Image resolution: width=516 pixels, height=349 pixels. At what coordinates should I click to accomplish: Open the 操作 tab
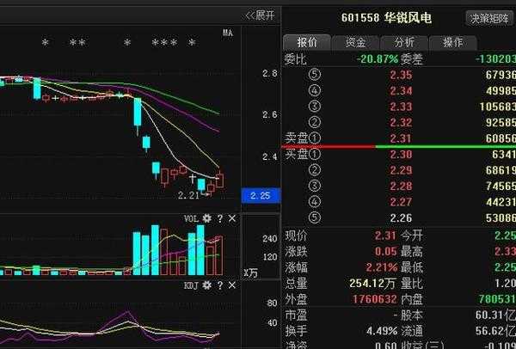point(452,42)
